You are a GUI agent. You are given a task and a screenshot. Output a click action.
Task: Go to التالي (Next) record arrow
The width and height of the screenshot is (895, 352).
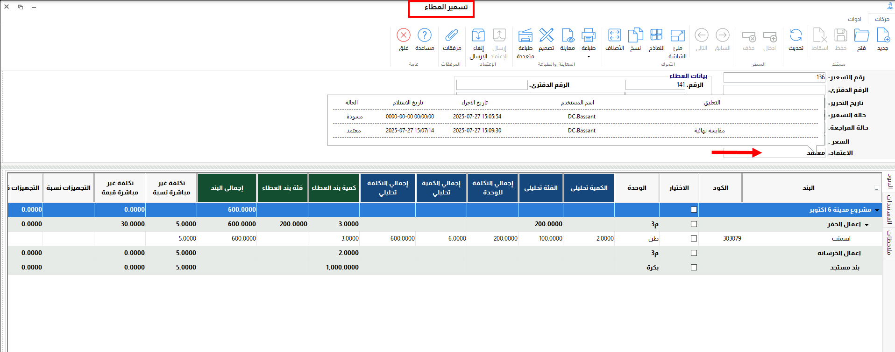pos(702,35)
